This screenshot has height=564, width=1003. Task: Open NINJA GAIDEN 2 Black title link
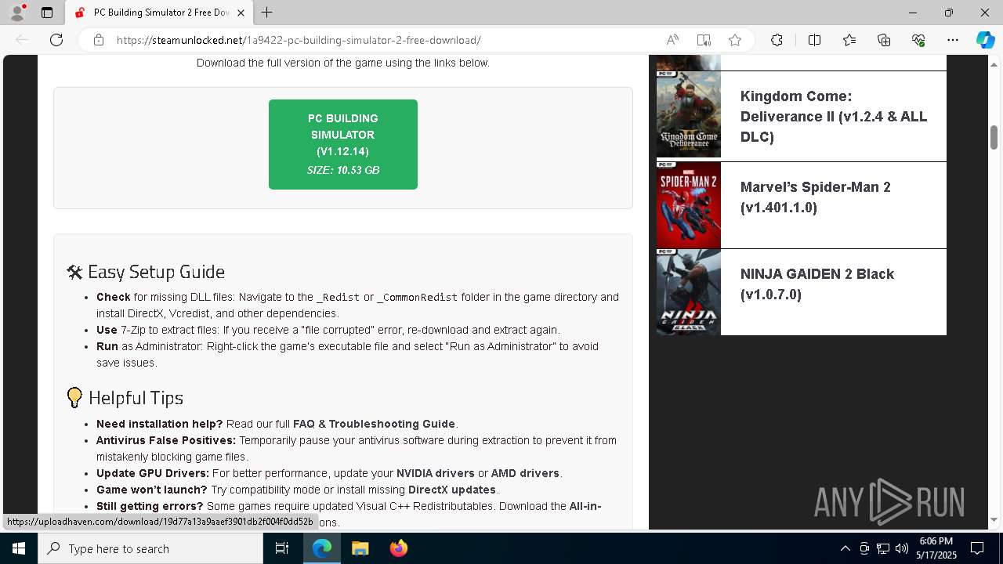pos(817,284)
